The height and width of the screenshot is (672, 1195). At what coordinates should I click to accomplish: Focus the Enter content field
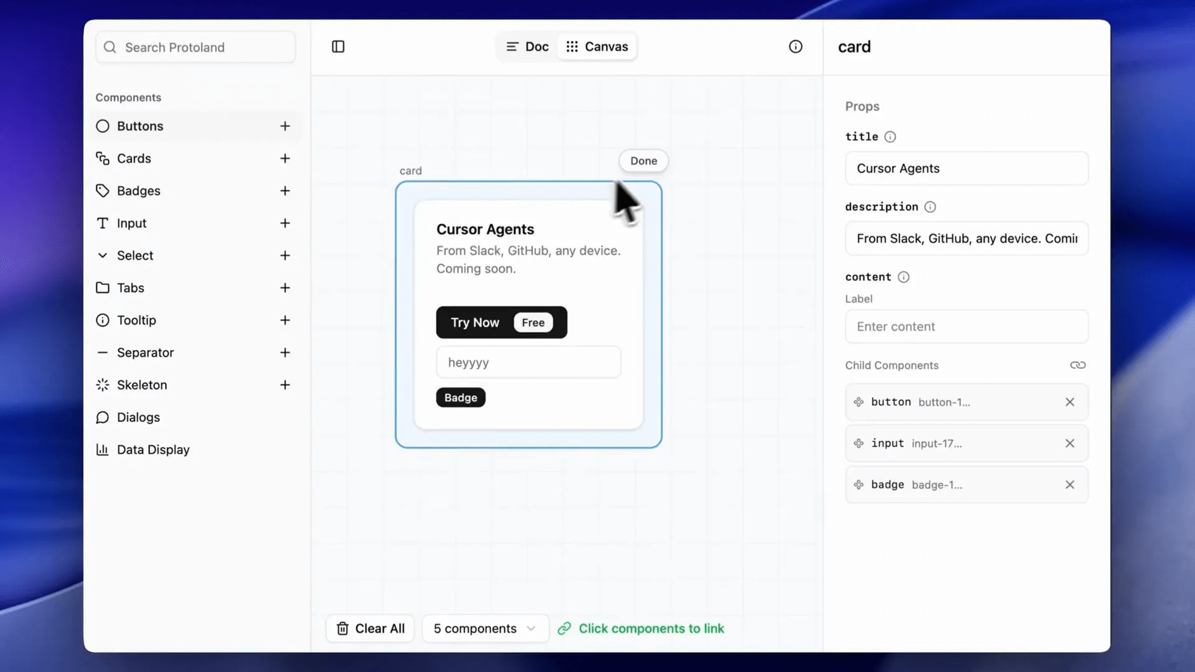tap(967, 327)
